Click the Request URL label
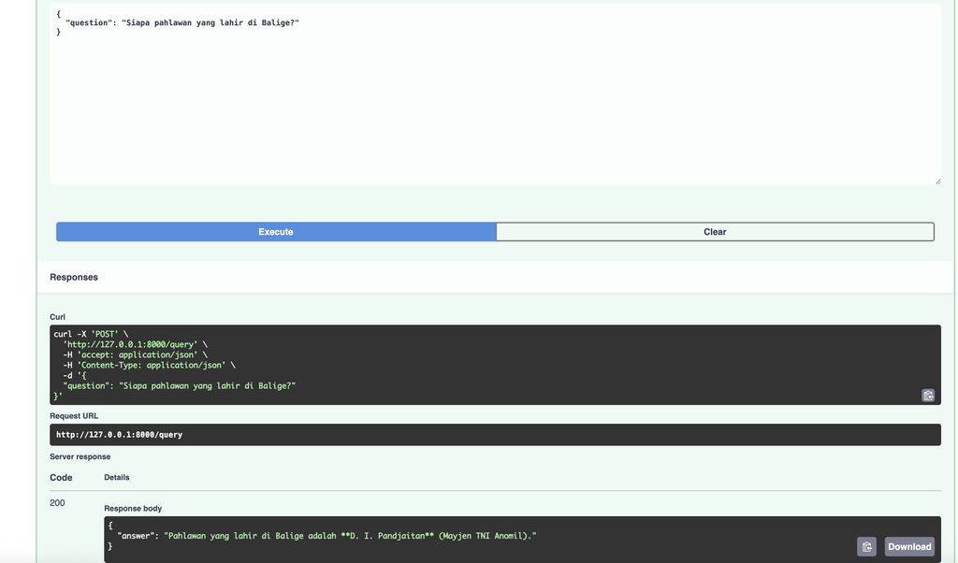Image resolution: width=958 pixels, height=563 pixels. (x=74, y=416)
